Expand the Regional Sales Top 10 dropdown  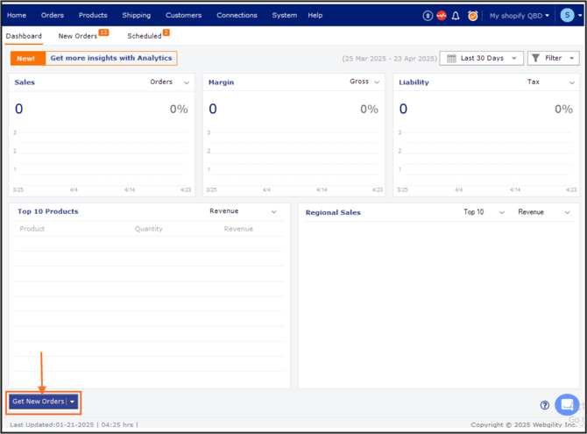(x=484, y=212)
